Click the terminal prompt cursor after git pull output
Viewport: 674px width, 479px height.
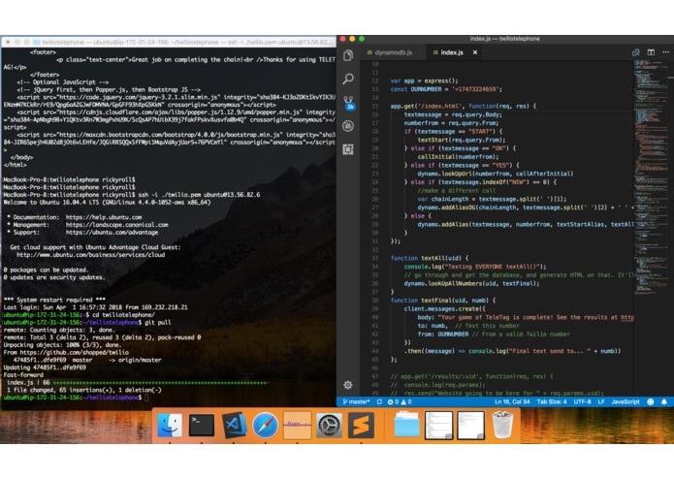click(146, 398)
